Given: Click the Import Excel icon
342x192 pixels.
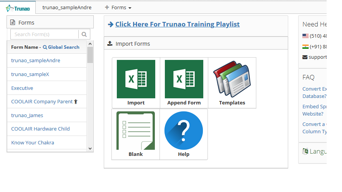Looking at the screenshot, I should [136, 79].
